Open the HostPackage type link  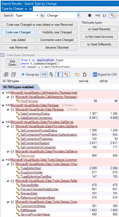[x=29, y=101]
